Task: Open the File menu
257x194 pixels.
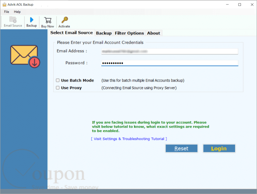Action: [x=7, y=12]
